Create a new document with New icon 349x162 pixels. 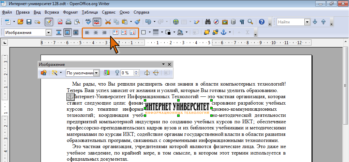pyautogui.click(x=8, y=22)
